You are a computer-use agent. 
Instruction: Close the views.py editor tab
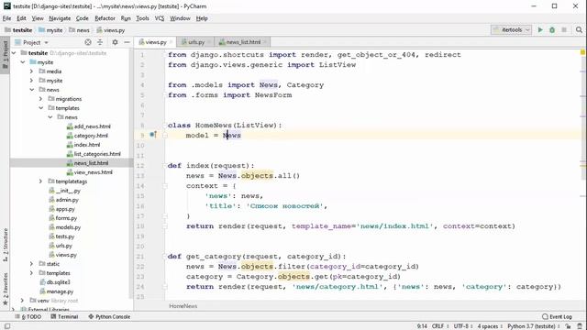pyautogui.click(x=172, y=42)
